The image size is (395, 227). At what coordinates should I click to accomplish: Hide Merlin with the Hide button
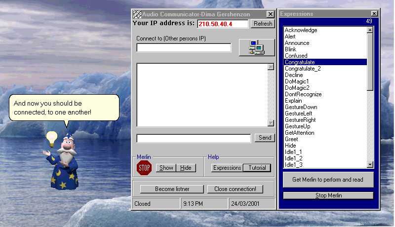186,168
